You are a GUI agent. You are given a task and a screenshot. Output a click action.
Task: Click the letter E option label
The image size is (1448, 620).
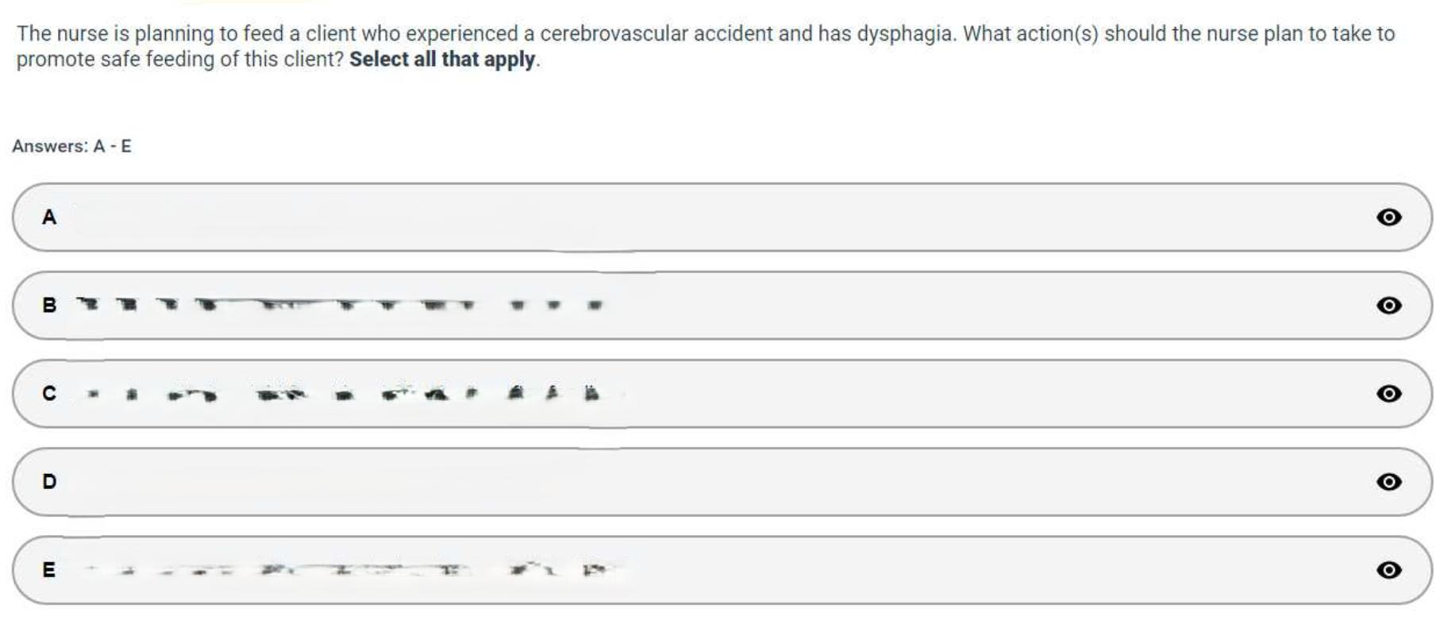click(x=49, y=570)
